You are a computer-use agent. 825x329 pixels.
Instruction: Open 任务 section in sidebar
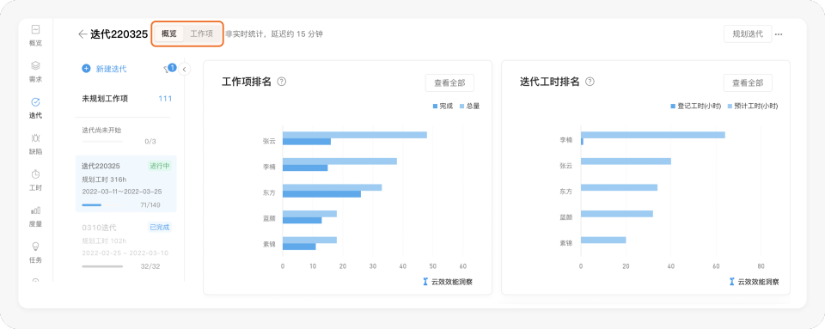(x=35, y=253)
